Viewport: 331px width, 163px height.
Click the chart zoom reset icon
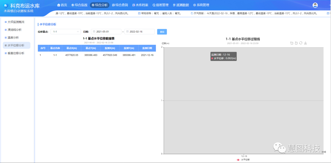[x=296, y=43]
